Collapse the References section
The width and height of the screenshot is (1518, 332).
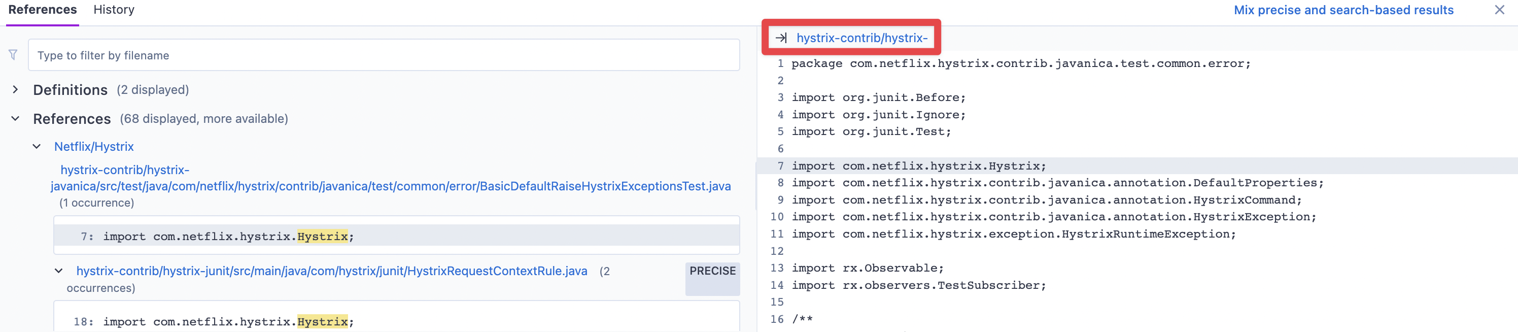[15, 118]
